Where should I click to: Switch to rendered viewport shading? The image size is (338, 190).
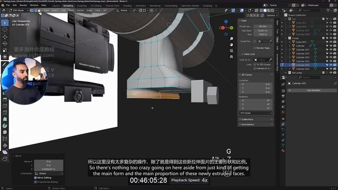[x=273, y=11]
